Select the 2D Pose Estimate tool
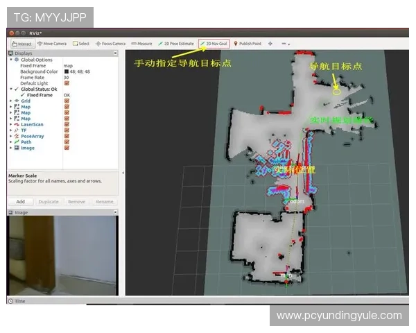Screen dimensions: 416x333 tap(177, 44)
